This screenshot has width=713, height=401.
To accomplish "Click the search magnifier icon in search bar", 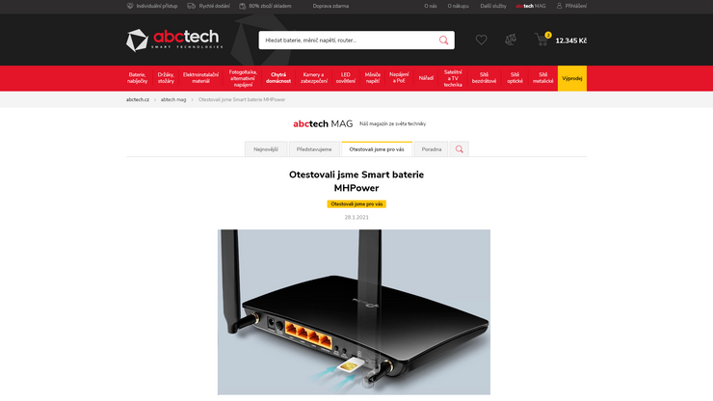I will [x=443, y=40].
